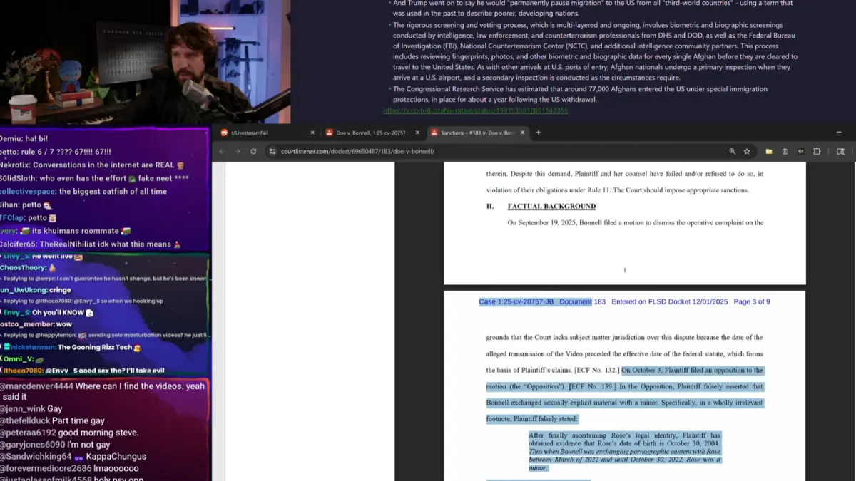Open the green x.com BustaNarrative status link
856x481 pixels.
pyautogui.click(x=475, y=110)
